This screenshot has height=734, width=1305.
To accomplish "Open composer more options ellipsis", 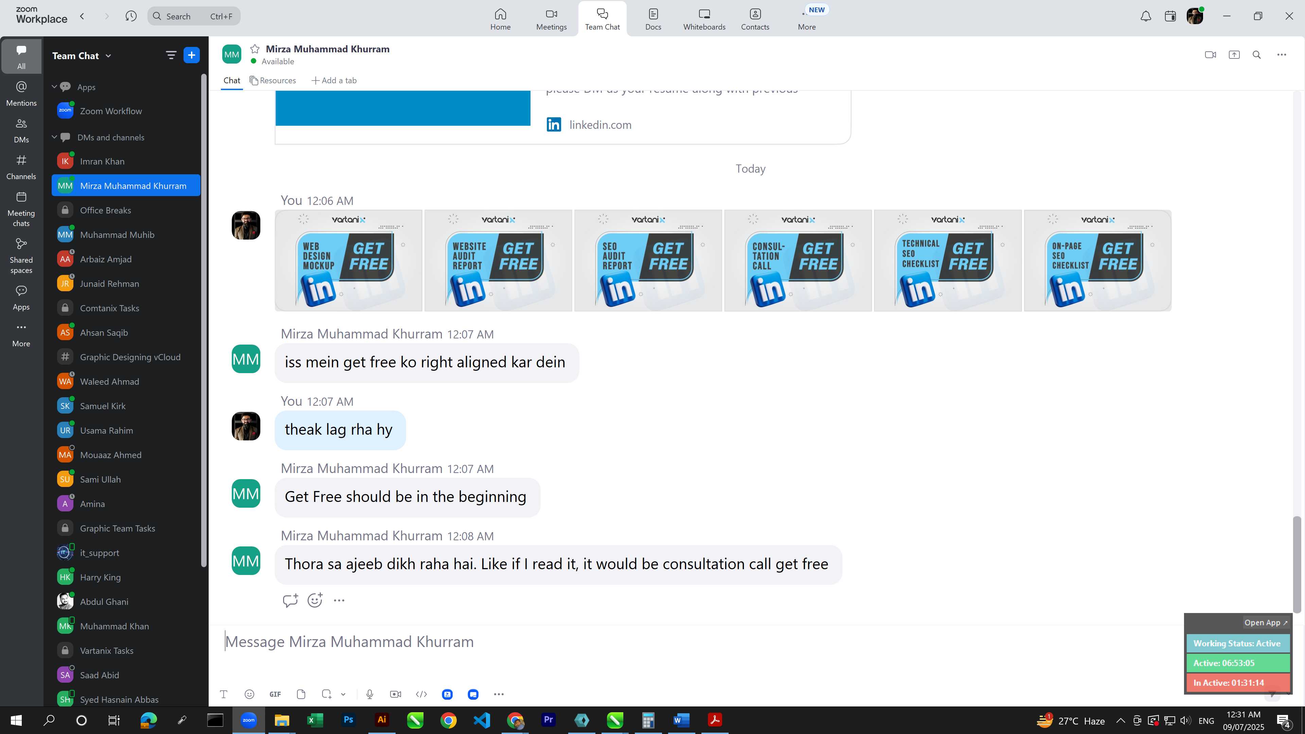I will pos(499,695).
